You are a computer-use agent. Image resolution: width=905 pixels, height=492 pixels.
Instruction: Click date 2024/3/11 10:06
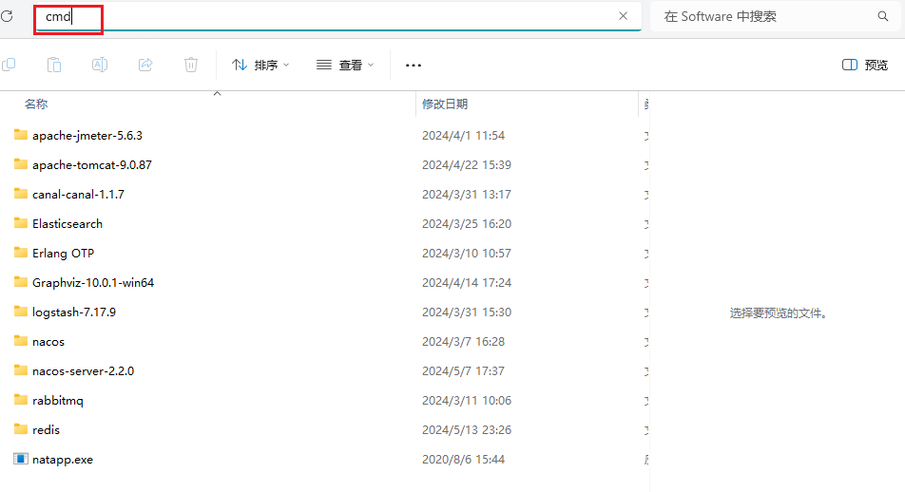click(x=467, y=400)
